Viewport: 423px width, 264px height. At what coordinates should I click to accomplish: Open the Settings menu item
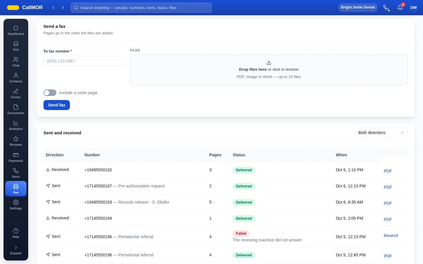[16, 205]
